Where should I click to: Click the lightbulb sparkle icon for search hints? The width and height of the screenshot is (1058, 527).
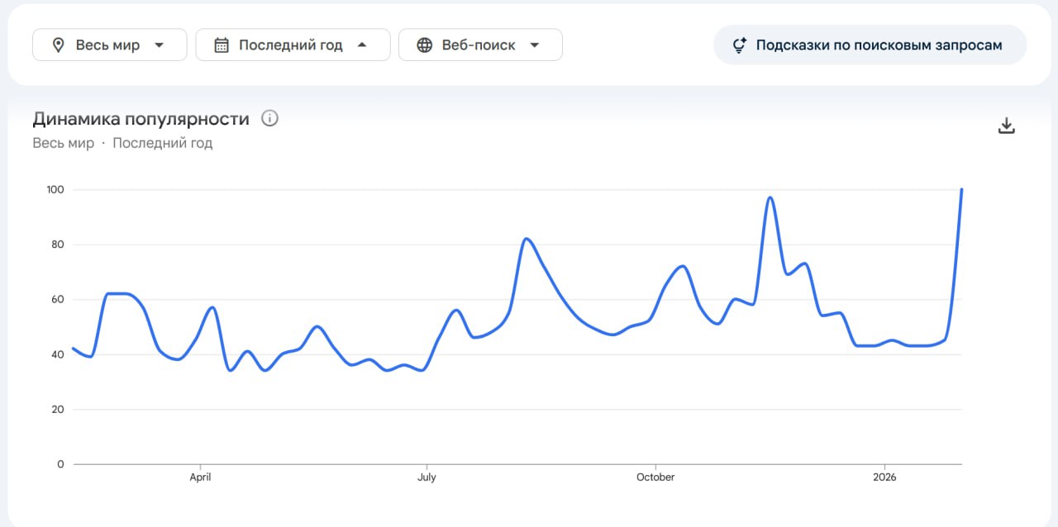click(740, 45)
